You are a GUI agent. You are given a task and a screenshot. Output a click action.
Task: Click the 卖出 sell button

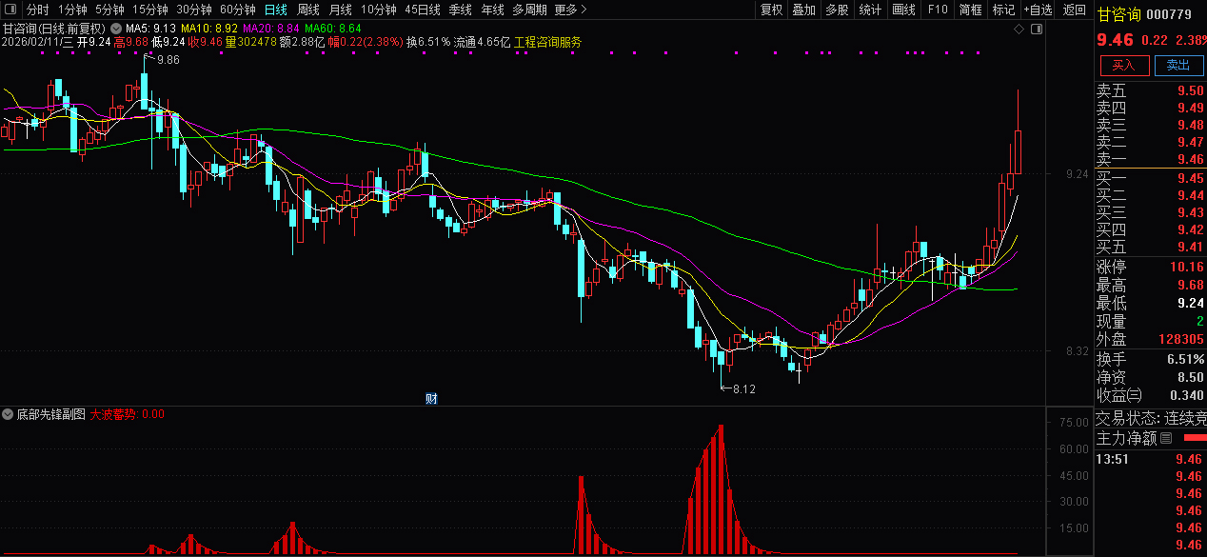coord(1178,65)
